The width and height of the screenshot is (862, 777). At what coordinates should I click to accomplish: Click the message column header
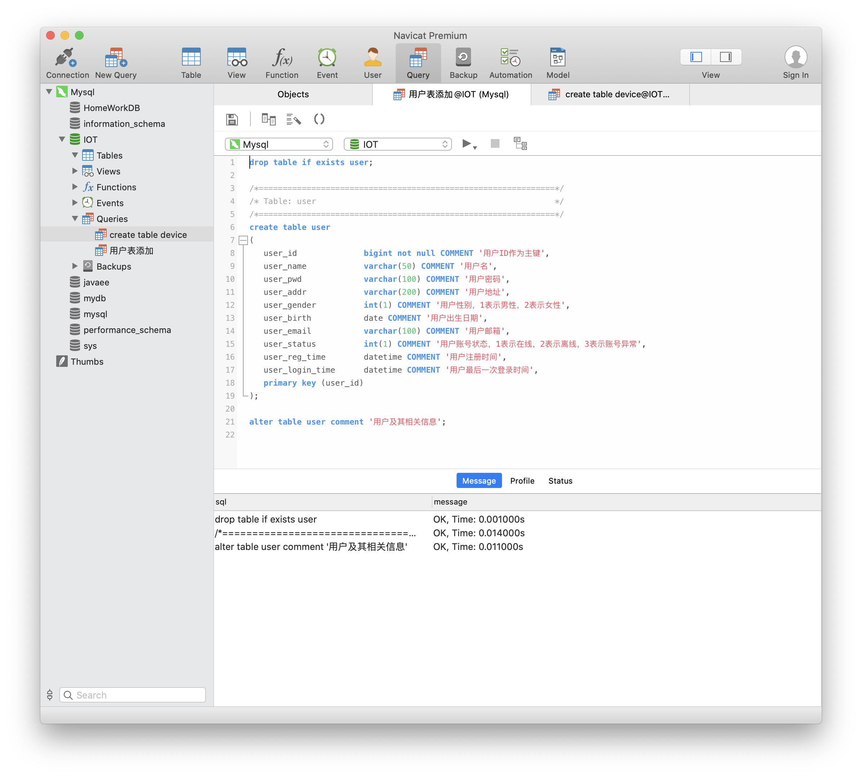point(626,502)
